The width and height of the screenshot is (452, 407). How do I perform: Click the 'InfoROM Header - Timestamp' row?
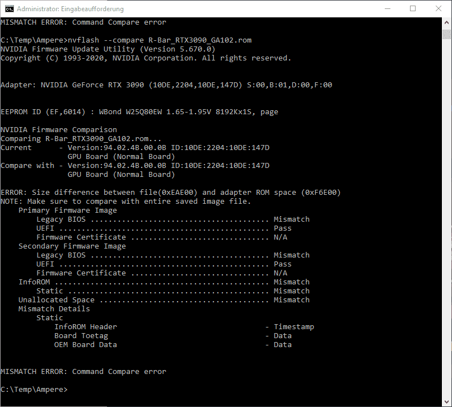tap(184, 326)
